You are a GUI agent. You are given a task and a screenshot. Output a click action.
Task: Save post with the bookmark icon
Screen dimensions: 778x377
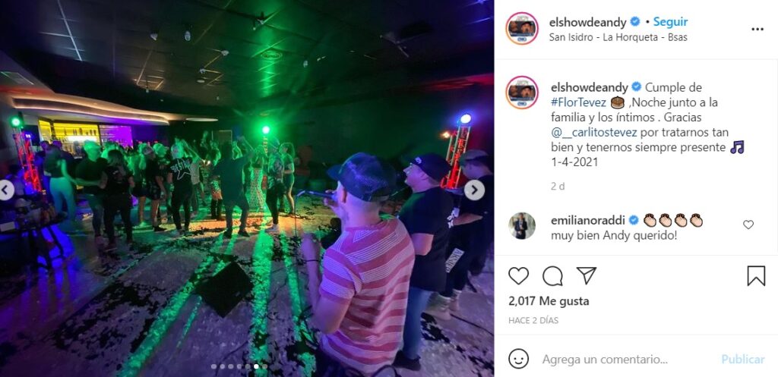click(x=756, y=275)
